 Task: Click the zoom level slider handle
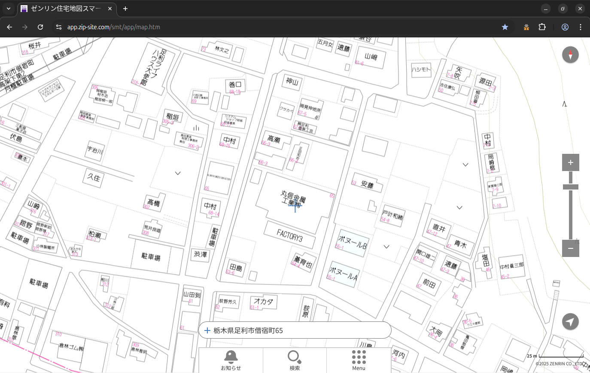point(570,187)
